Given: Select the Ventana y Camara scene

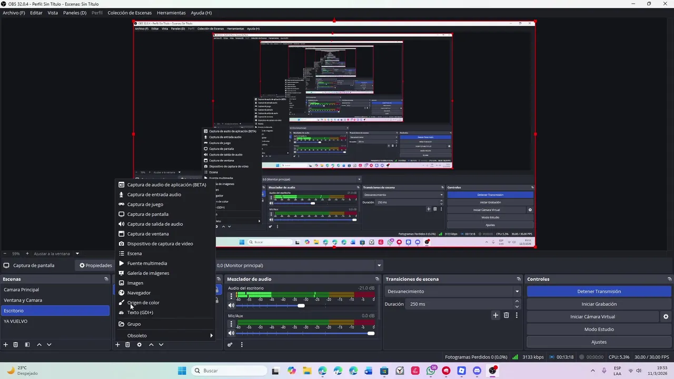Looking at the screenshot, I should [55, 300].
